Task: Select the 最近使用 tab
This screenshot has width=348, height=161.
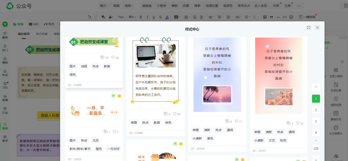Action: (24, 34)
